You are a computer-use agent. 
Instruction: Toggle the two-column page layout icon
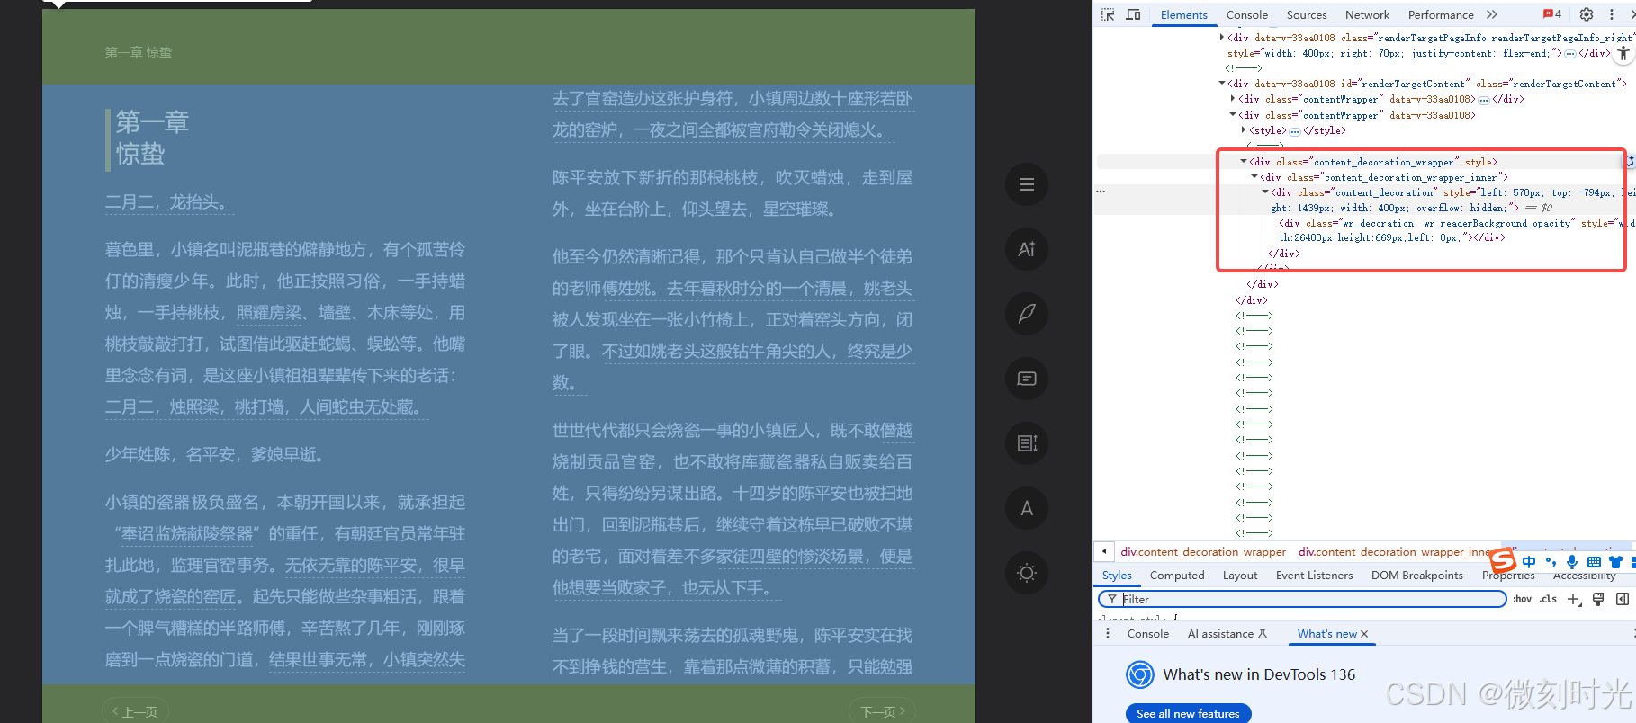point(1027,443)
